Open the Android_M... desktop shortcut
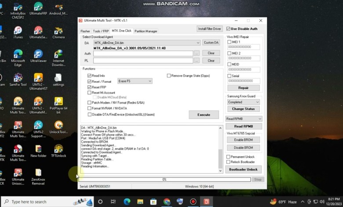343x207 pixels. [x=58, y=9]
